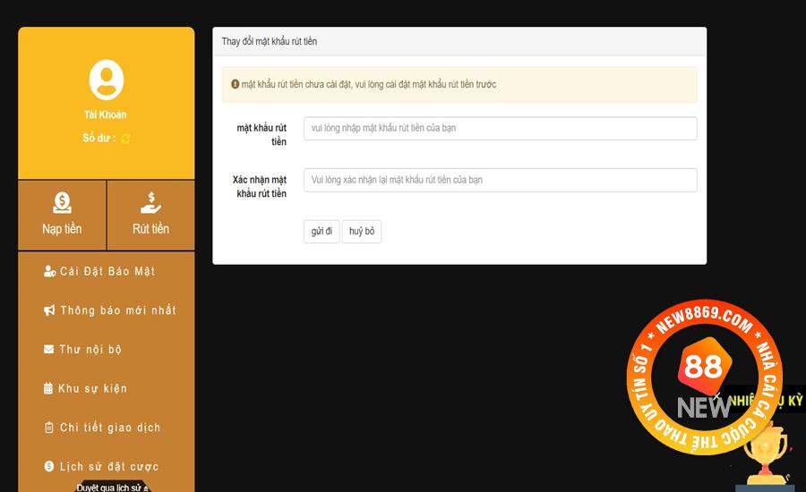Go to Thư nội bộ inbox
806x492 pixels.
tap(90, 350)
